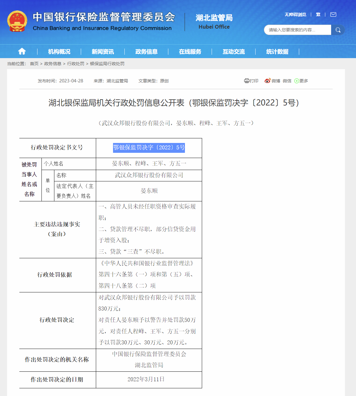356x396 pixels.
Task: Click cell 晏东顺、程峰、王军、方五一 in table
Action: point(149,164)
